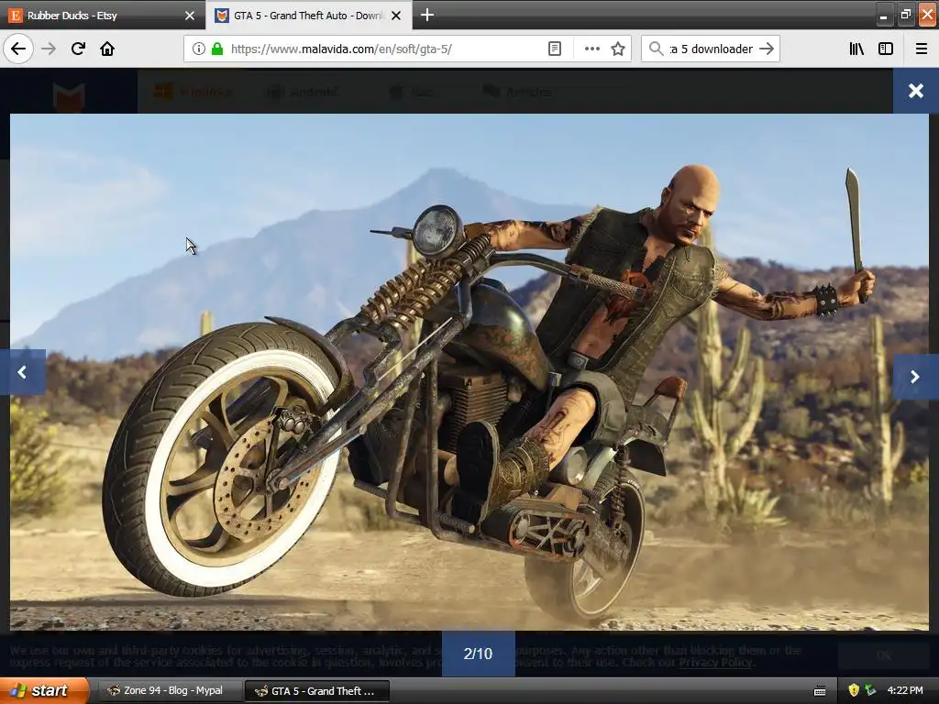Open the Windows start menu
The height and width of the screenshot is (704, 939).
tap(44, 691)
